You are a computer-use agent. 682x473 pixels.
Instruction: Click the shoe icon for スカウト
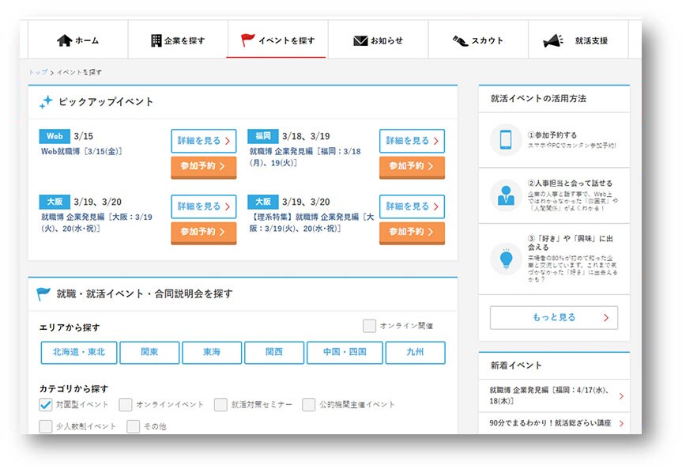coord(461,40)
